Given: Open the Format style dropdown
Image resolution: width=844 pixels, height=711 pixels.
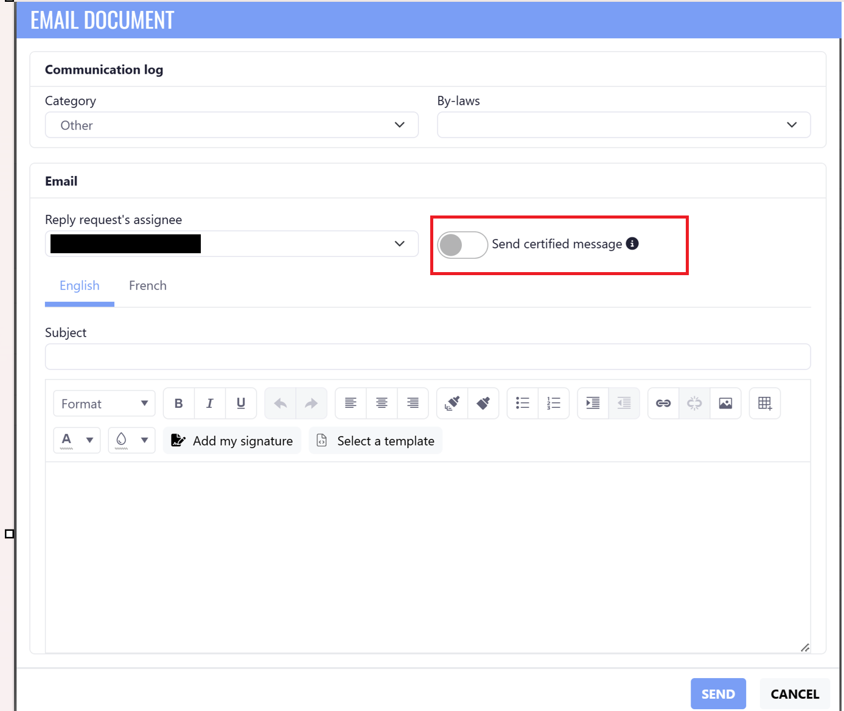Looking at the screenshot, I should [x=105, y=404].
